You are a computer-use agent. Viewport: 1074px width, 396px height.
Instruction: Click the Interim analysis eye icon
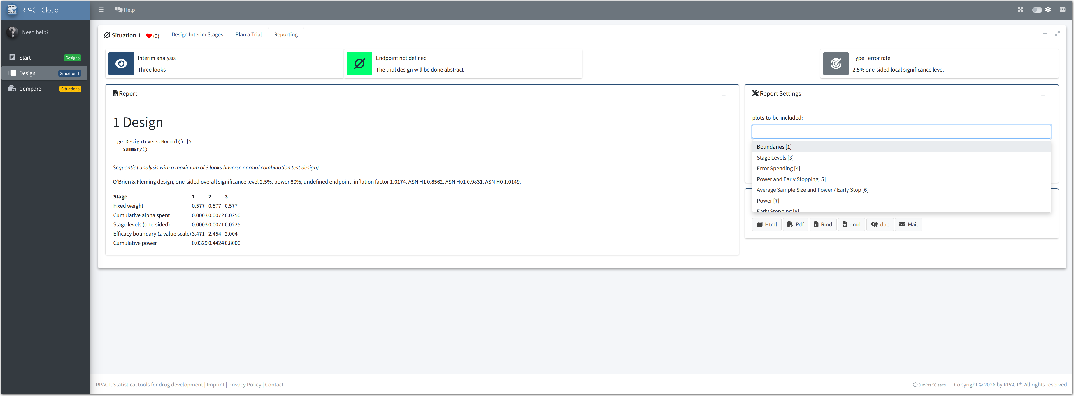(121, 64)
